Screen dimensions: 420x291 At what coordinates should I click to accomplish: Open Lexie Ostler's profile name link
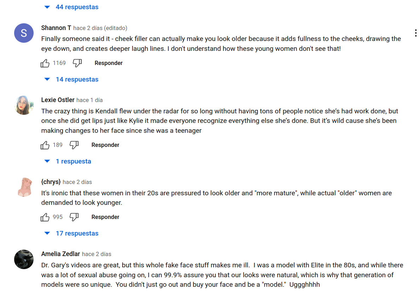pyautogui.click(x=58, y=100)
